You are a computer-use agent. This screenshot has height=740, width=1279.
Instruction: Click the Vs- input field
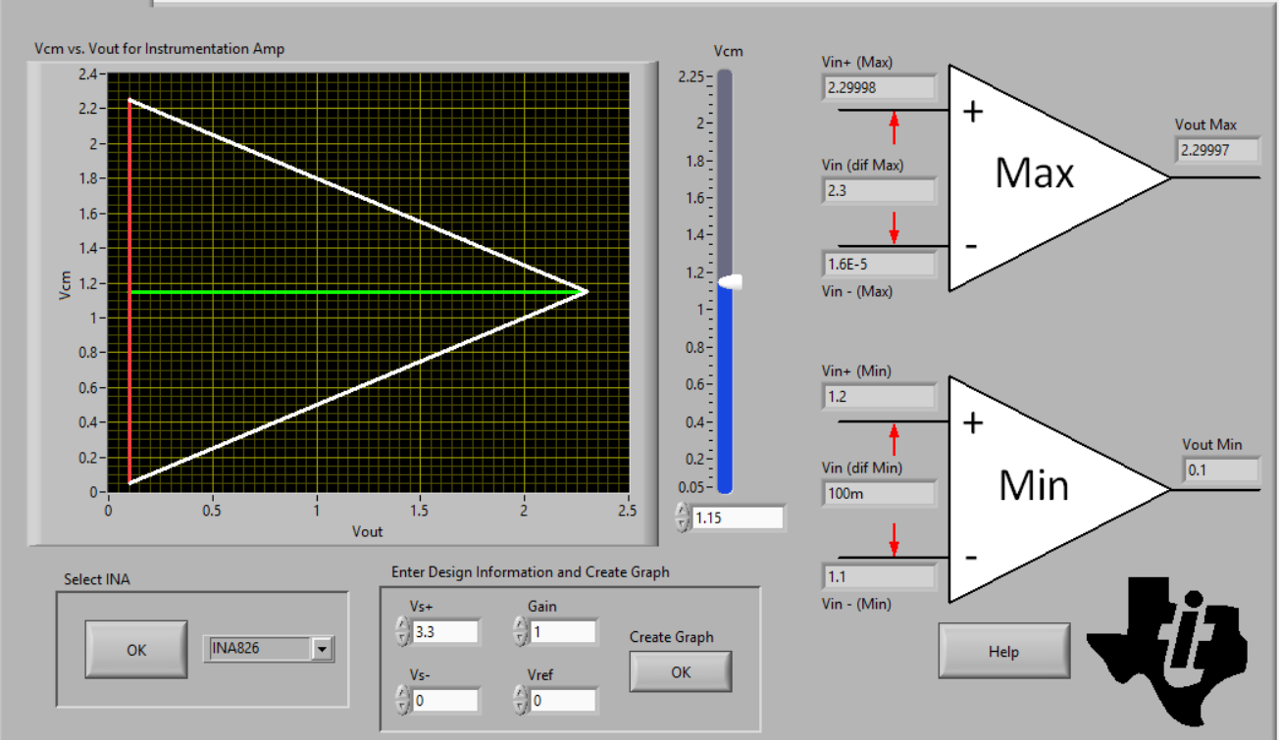tap(445, 700)
